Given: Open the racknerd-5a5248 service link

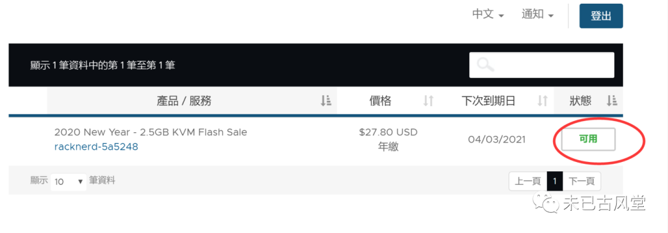Looking at the screenshot, I should point(96,147).
